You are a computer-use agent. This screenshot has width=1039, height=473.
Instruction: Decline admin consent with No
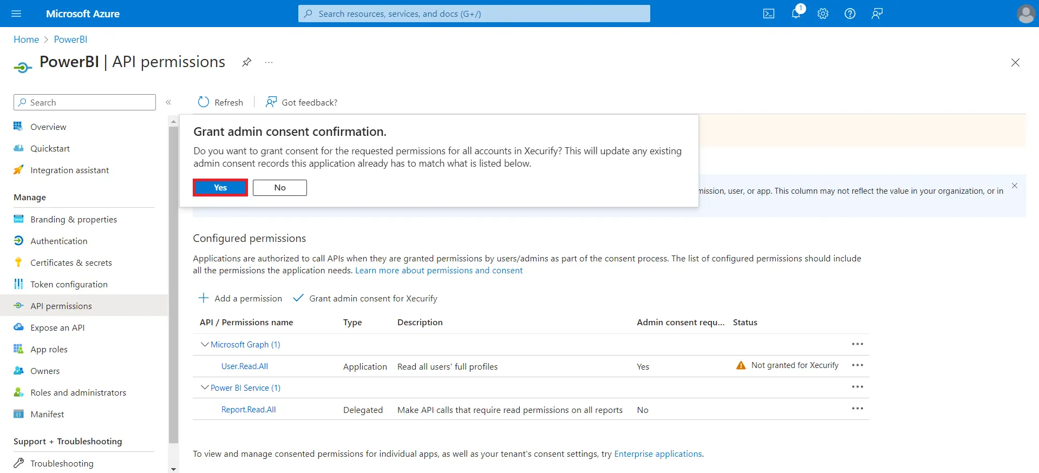click(x=279, y=187)
